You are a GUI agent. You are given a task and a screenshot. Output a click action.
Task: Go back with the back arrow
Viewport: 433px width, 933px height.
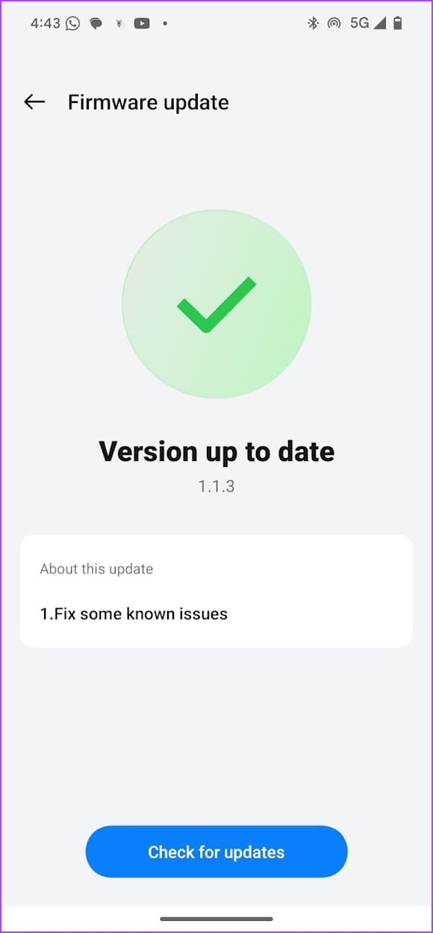coord(34,102)
